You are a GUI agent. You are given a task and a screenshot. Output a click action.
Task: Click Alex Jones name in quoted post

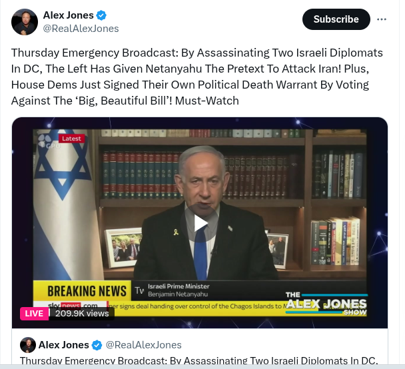(x=64, y=345)
